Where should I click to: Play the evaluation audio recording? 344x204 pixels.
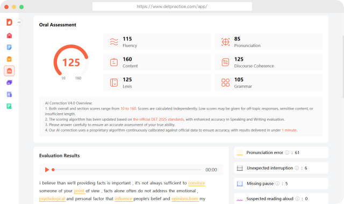47,170
